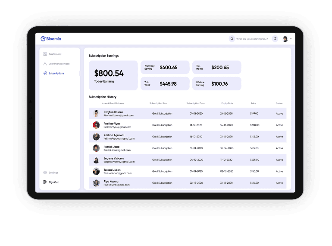Click the $145.00 price cell
Image resolution: width=332 pixels, height=246 pixels.
[x=254, y=137]
